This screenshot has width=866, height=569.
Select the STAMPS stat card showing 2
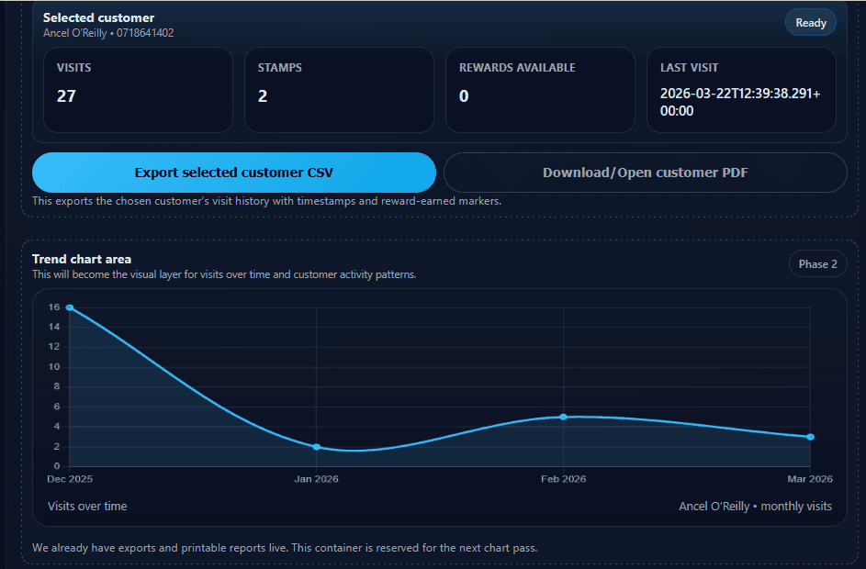coord(339,90)
